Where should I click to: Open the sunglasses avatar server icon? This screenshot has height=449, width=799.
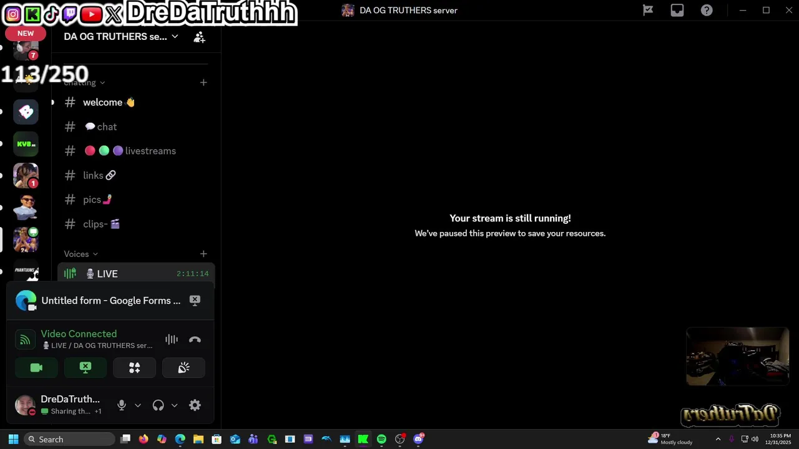point(26,208)
